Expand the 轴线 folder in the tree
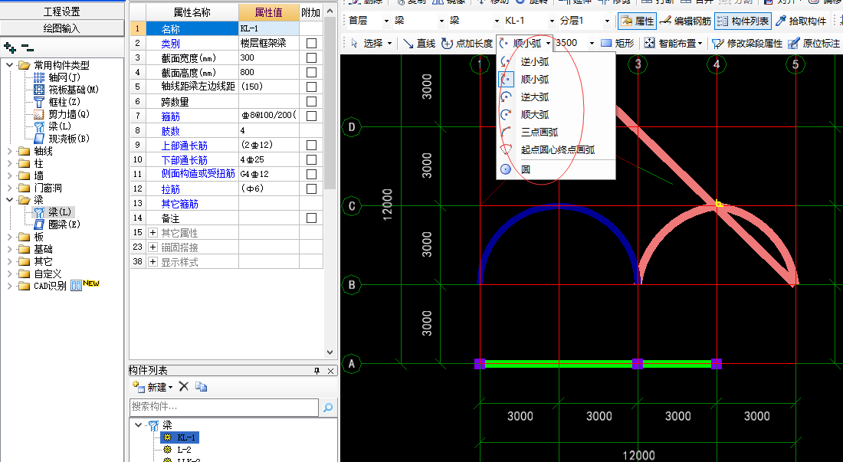Screen dimensions: 843x462 [10, 151]
